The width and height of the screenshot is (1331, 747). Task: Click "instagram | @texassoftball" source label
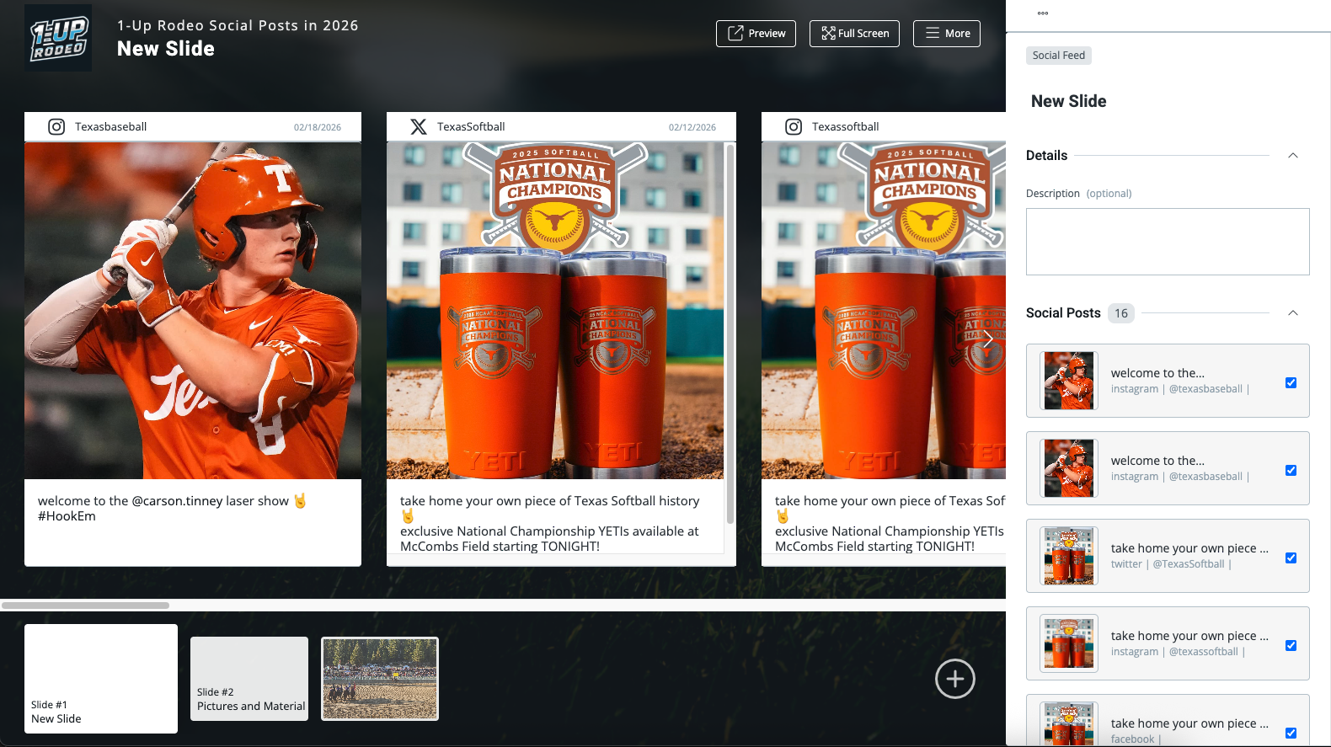point(1178,652)
